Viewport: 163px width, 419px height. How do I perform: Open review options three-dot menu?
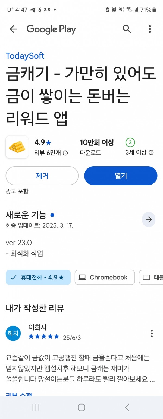coord(152,333)
